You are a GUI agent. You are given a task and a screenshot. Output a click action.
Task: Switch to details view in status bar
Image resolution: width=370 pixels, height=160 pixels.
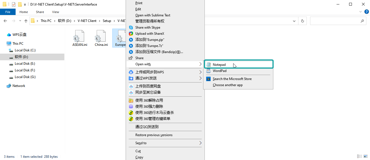(x=359, y=157)
